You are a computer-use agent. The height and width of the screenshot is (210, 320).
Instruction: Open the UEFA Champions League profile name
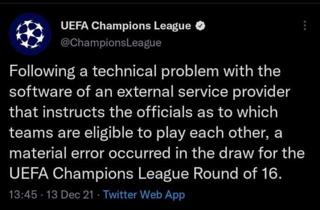click(125, 26)
